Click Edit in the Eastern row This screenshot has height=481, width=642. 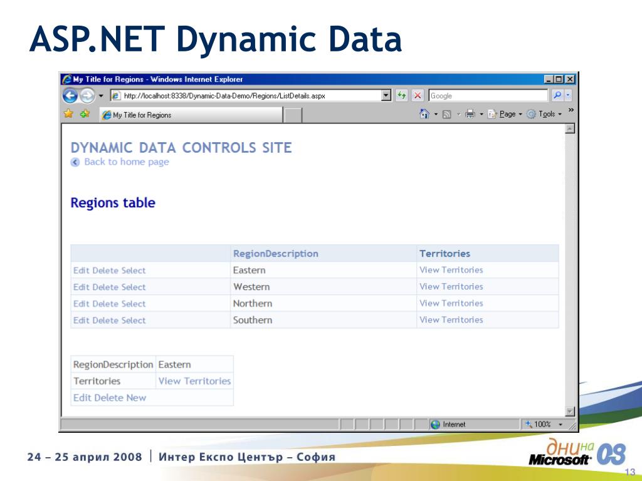pos(81,271)
